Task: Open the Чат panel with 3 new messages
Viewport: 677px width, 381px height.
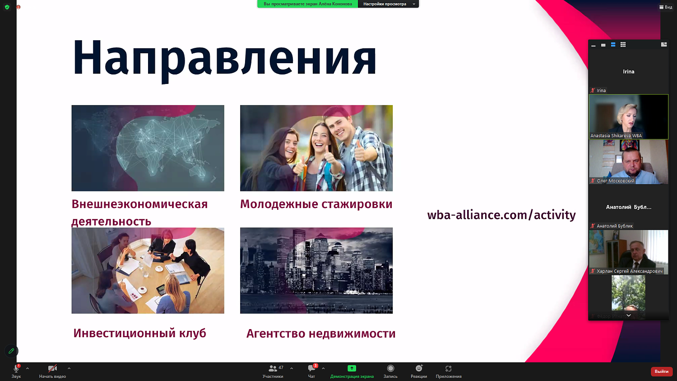Action: pyautogui.click(x=311, y=370)
